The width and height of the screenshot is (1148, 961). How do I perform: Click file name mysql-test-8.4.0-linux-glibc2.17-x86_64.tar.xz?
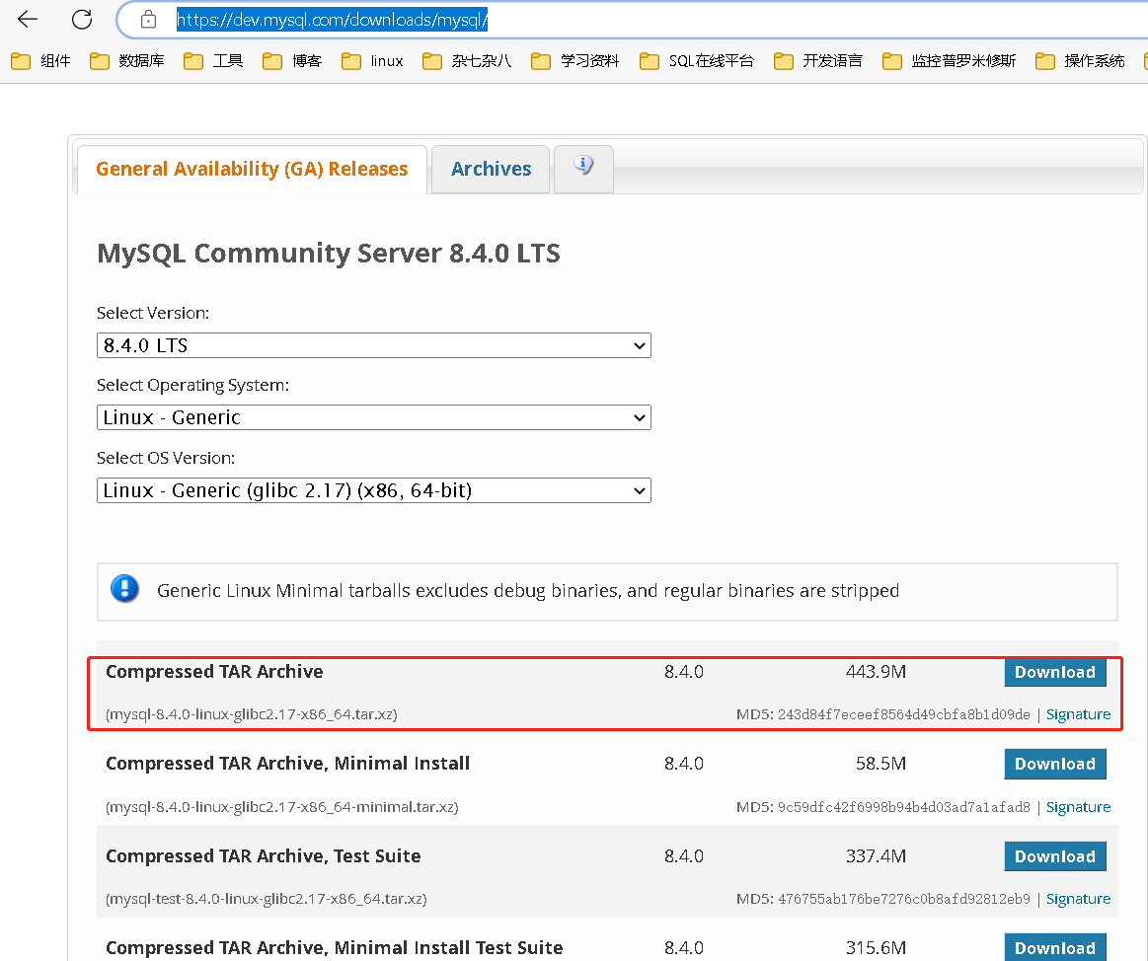coord(266,899)
